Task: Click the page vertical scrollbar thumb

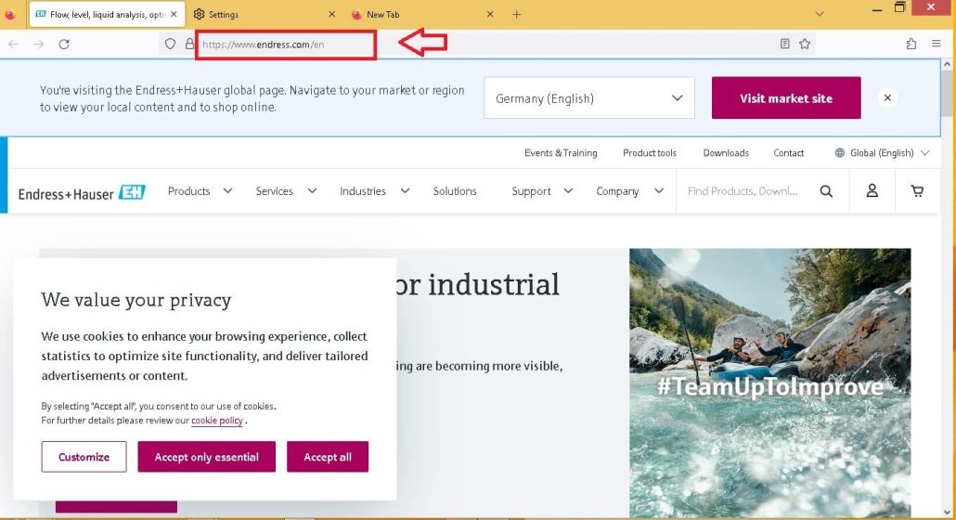Action: pos(946,95)
